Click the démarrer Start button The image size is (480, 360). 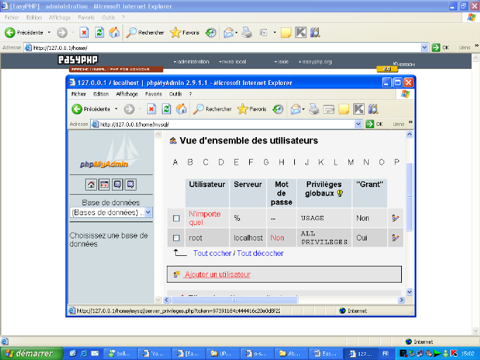point(28,353)
